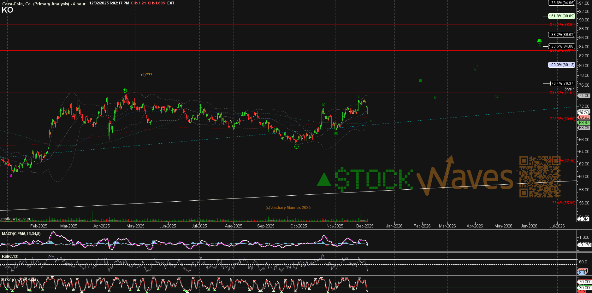Image resolution: width=592 pixels, height=293 pixels.
Task: Select the green (iii) wave projection label
Action: pyautogui.click(x=475, y=66)
